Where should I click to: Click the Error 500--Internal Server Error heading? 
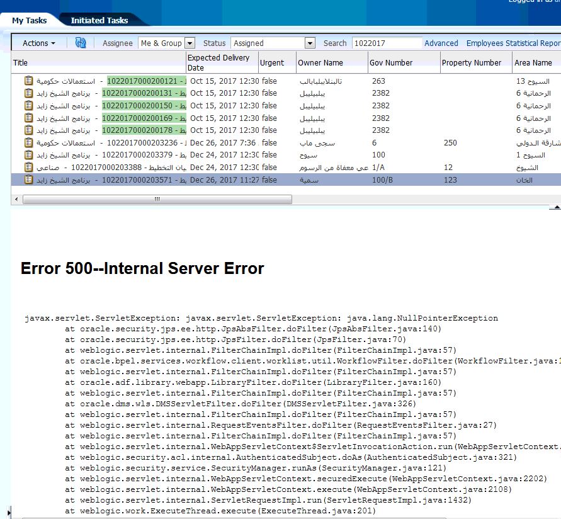click(x=142, y=268)
